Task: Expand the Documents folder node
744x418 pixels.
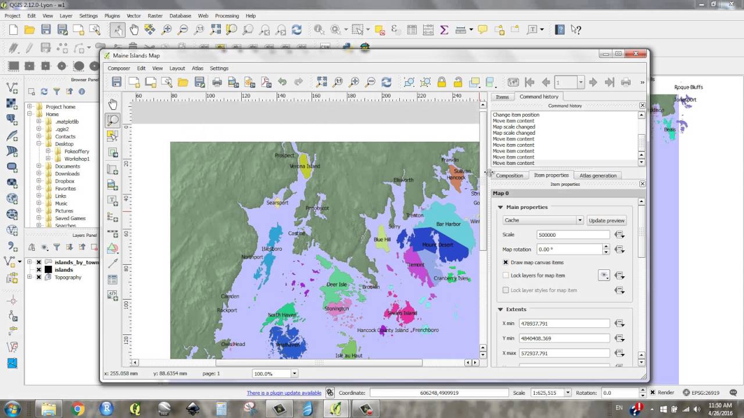Action: click(39, 167)
